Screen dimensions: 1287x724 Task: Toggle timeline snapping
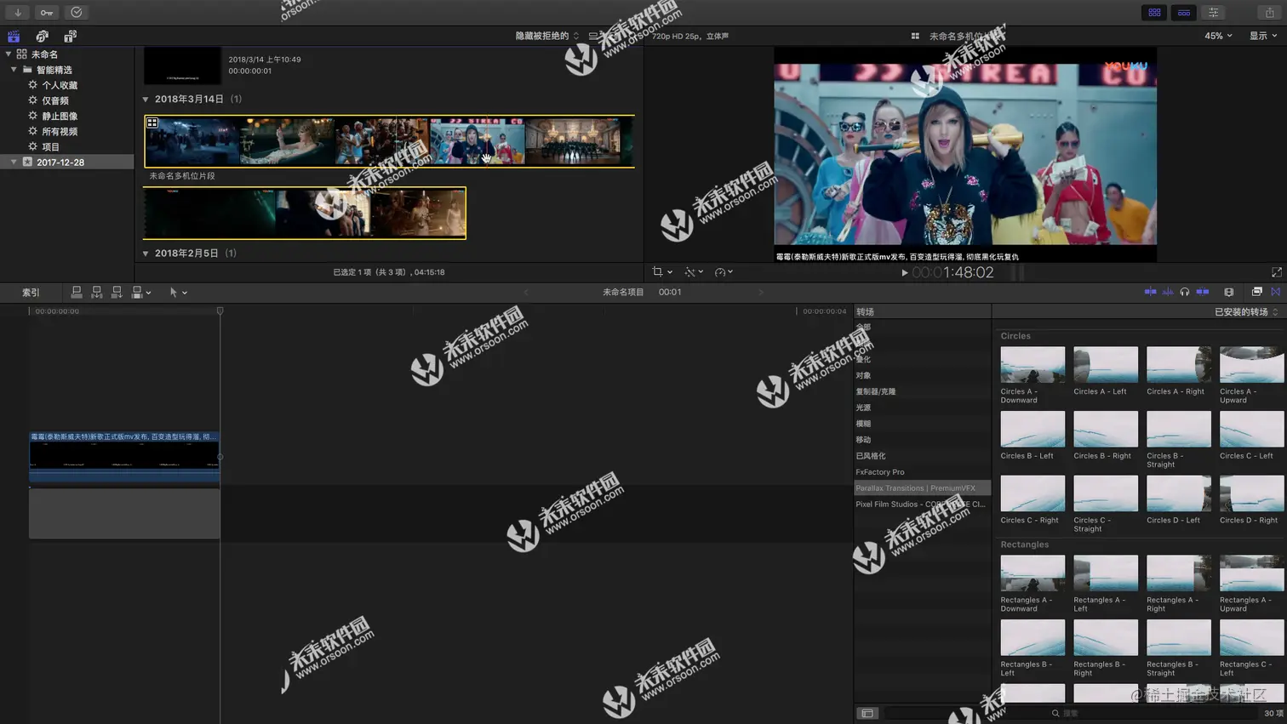[1203, 292]
